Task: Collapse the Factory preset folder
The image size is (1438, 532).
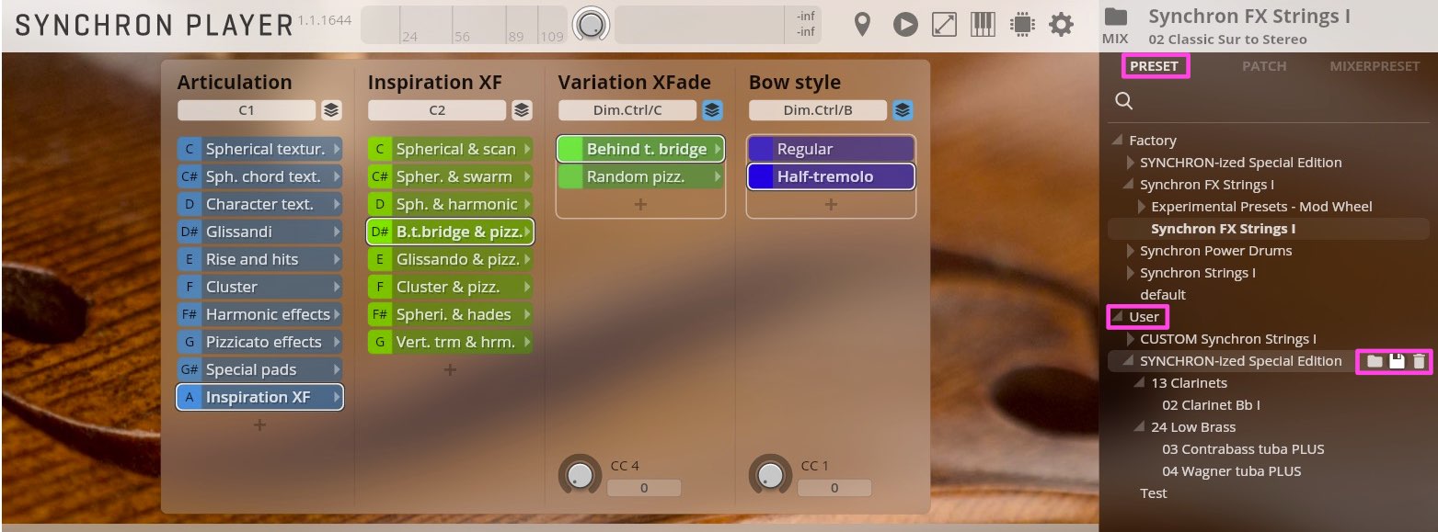Action: click(x=1117, y=141)
